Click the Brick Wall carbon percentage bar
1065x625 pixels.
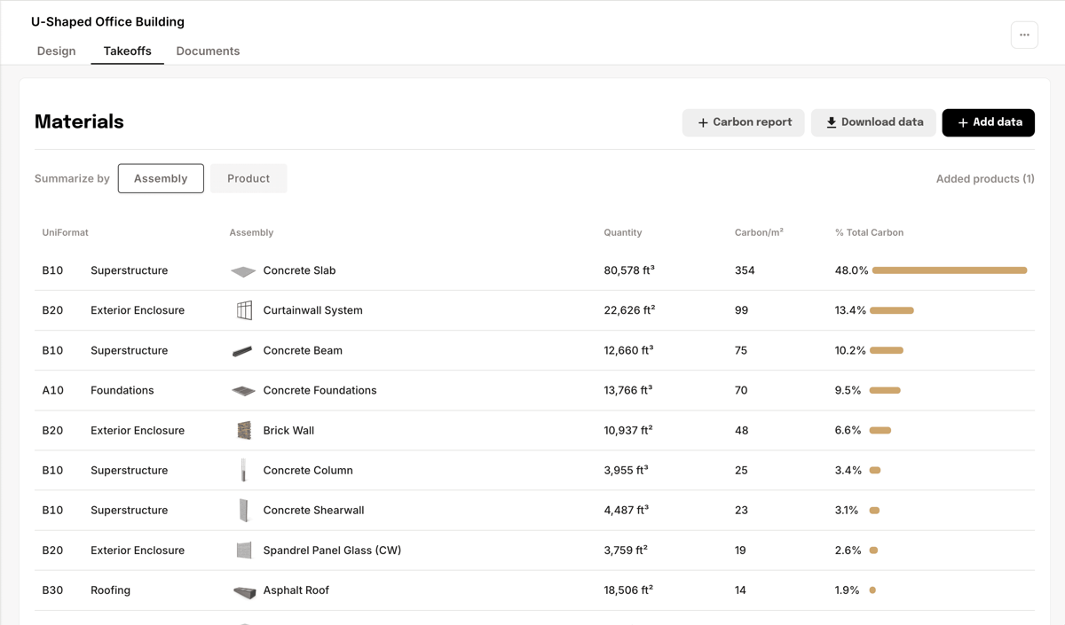coord(880,430)
